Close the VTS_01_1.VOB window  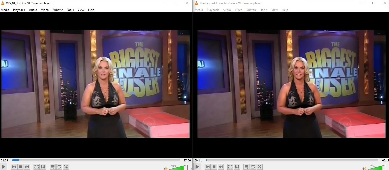coord(187,3)
